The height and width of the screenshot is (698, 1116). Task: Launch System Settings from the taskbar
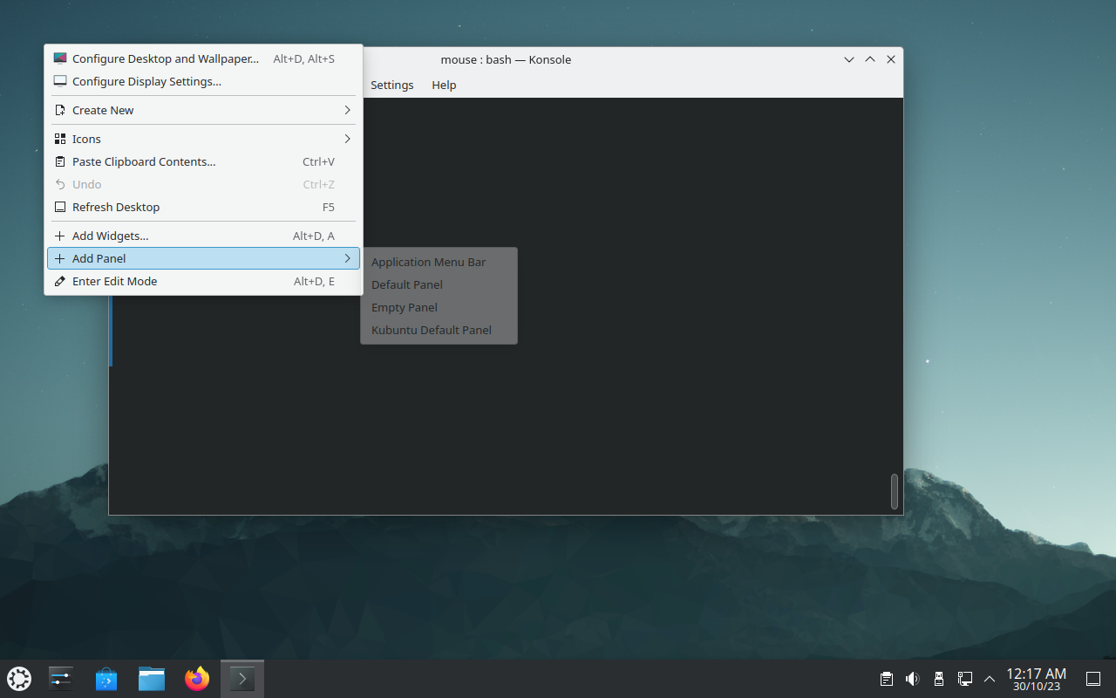[x=61, y=679]
